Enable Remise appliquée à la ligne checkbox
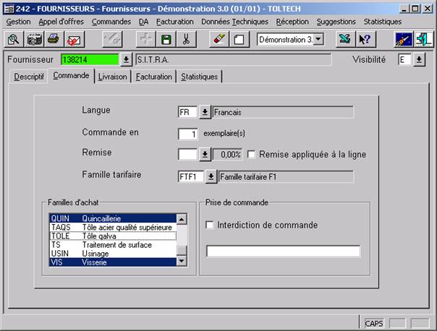The image size is (437, 331). [252, 154]
